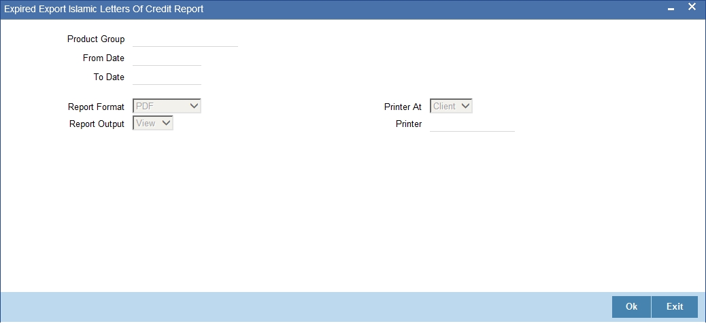Image resolution: width=706 pixels, height=328 pixels.
Task: Click the Exit button
Action: [675, 306]
